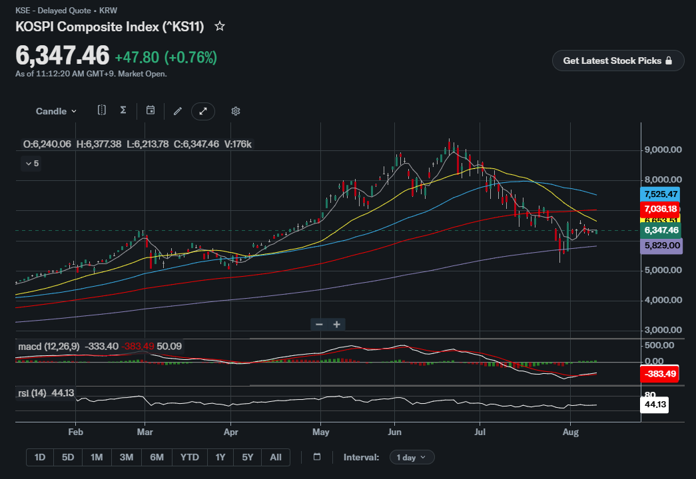Select the YTD time range
Screen dimensions: 696x479
(x=190, y=457)
